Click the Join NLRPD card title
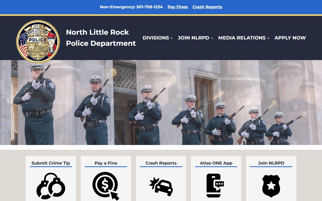322x201 pixels. (271, 163)
